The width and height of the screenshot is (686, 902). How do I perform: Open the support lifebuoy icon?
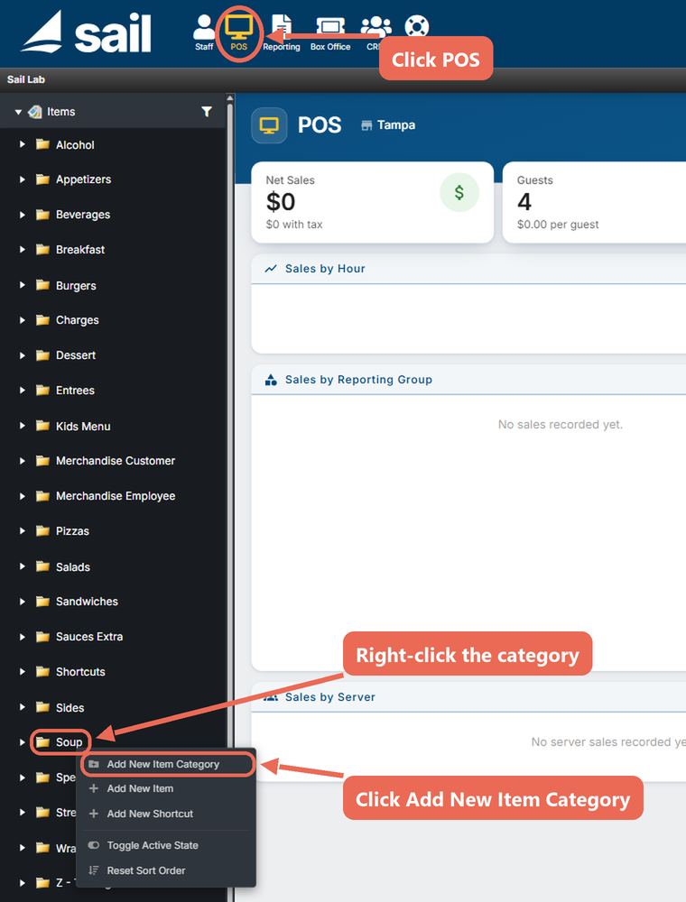(417, 26)
